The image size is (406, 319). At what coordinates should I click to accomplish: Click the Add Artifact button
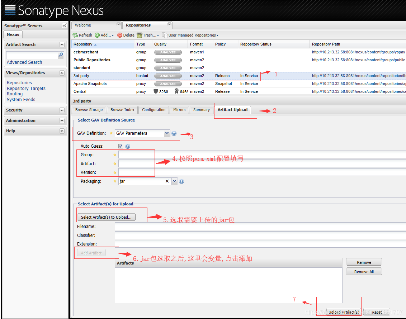(91, 253)
